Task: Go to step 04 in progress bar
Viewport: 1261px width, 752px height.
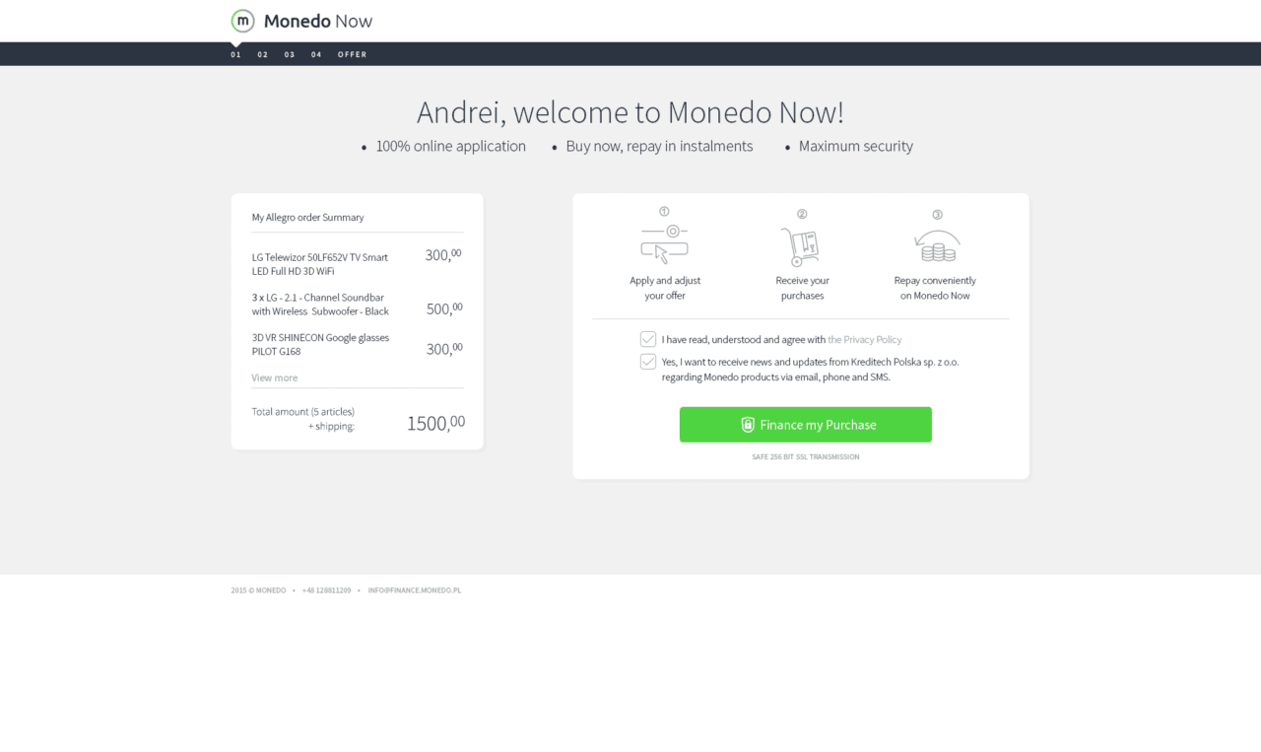Action: [316, 54]
